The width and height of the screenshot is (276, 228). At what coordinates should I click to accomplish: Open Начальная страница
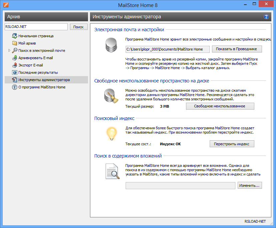(36, 36)
